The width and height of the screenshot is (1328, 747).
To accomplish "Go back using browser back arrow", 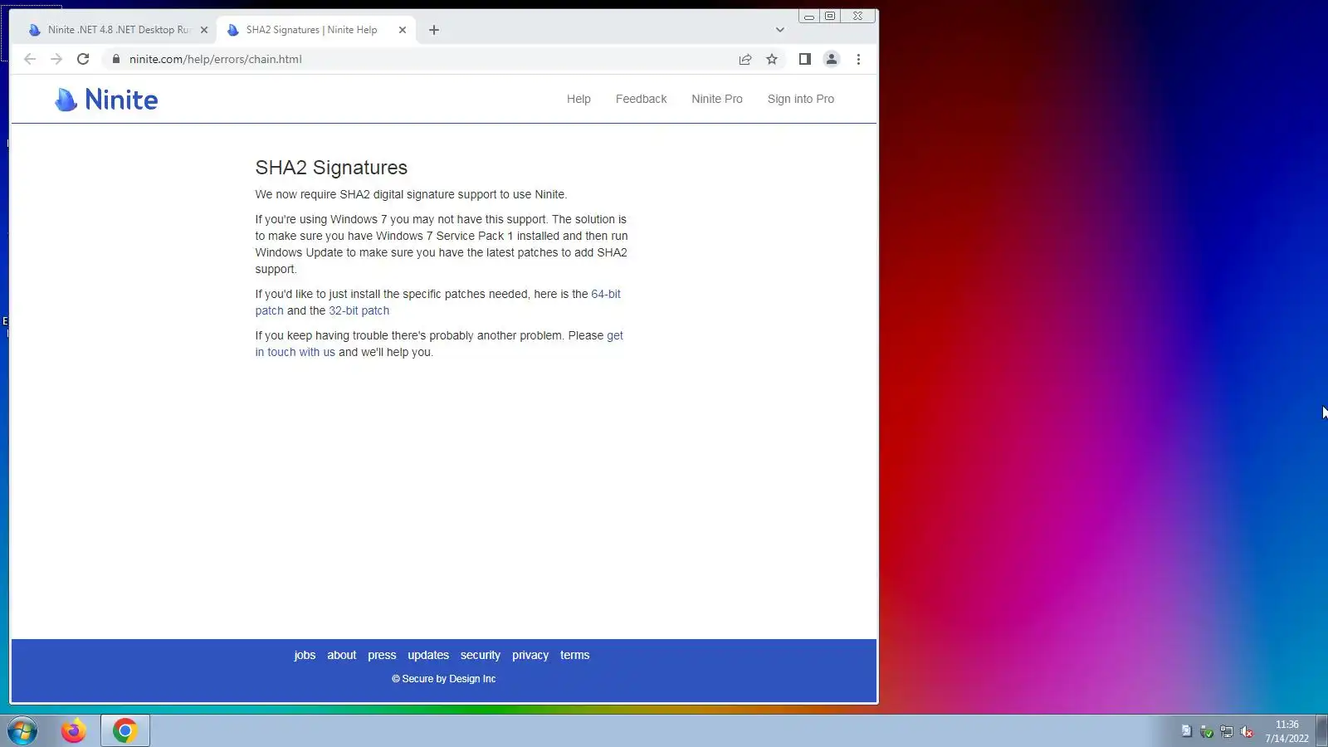I will tap(30, 59).
